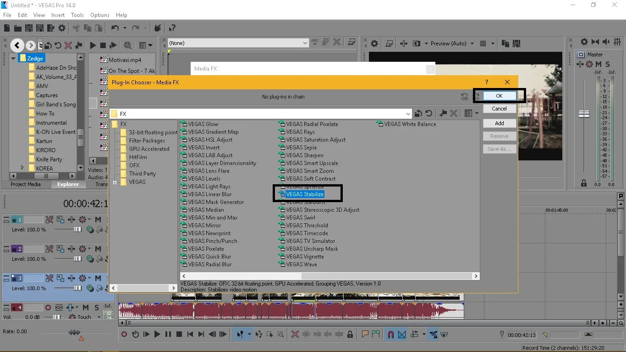This screenshot has height=352, width=626.
Task: Mute video track 2
Action: click(x=98, y=249)
